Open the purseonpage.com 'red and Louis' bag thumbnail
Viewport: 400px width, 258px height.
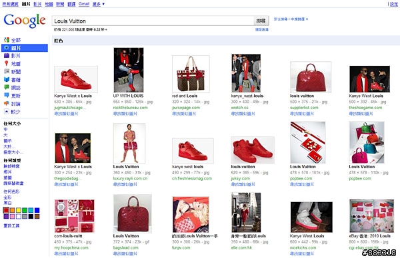coord(191,74)
